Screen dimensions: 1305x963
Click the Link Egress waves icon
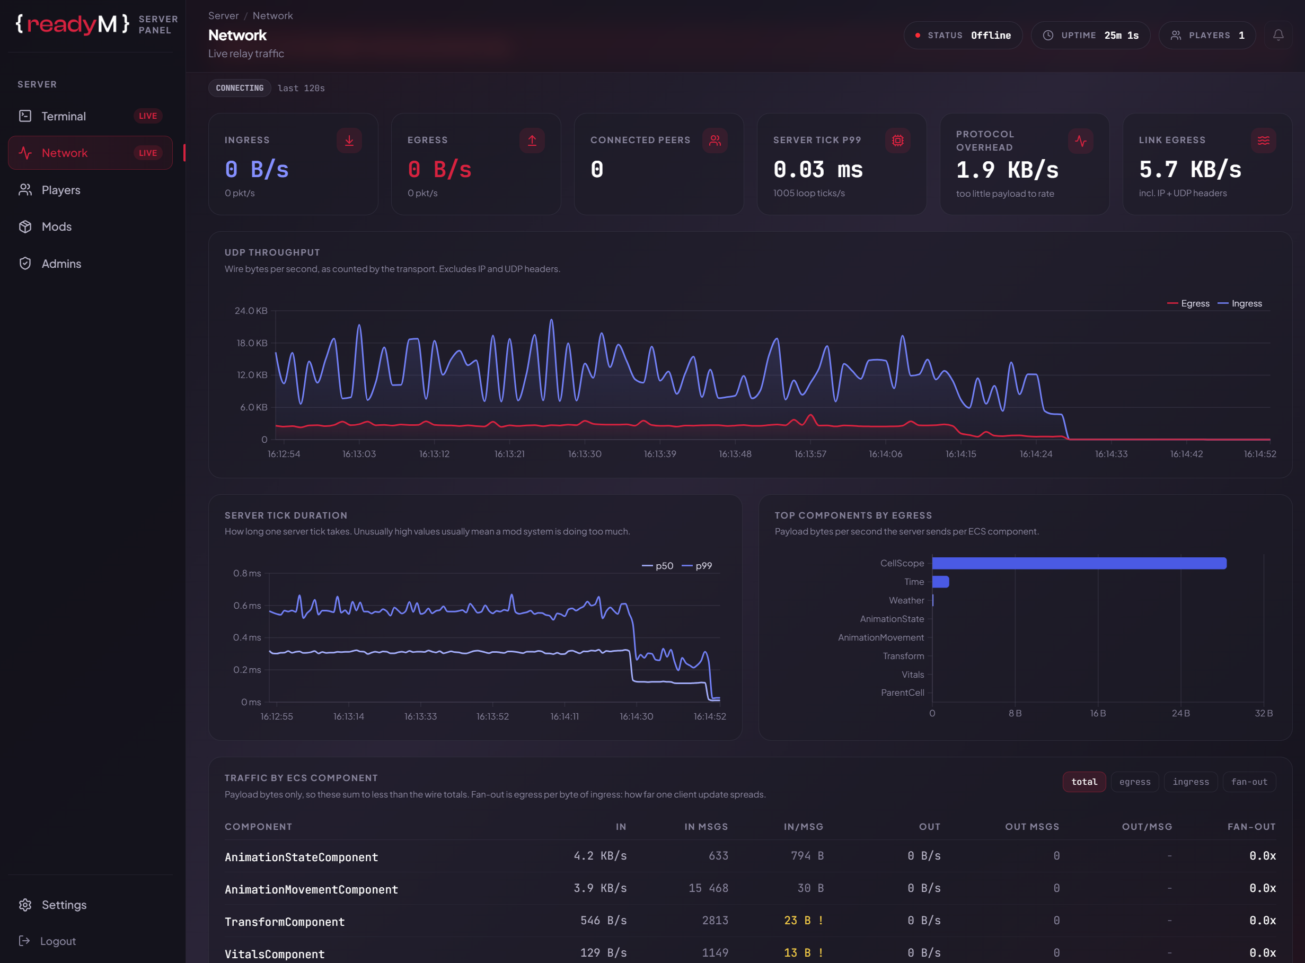1264,141
